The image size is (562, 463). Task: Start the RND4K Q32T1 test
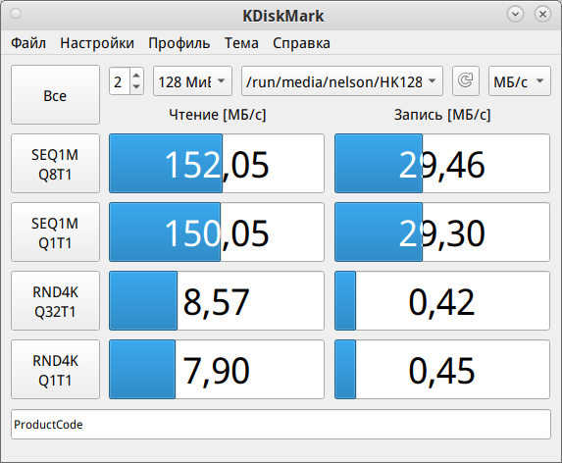click(55, 301)
